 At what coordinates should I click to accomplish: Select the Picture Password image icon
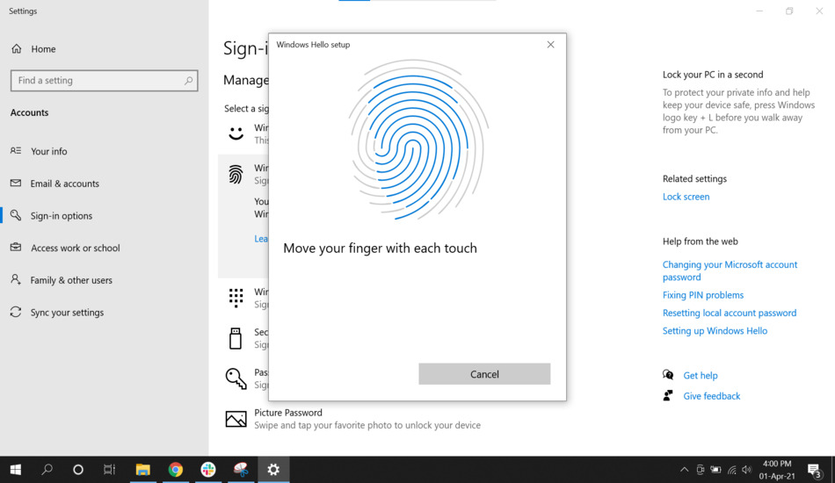pos(236,419)
